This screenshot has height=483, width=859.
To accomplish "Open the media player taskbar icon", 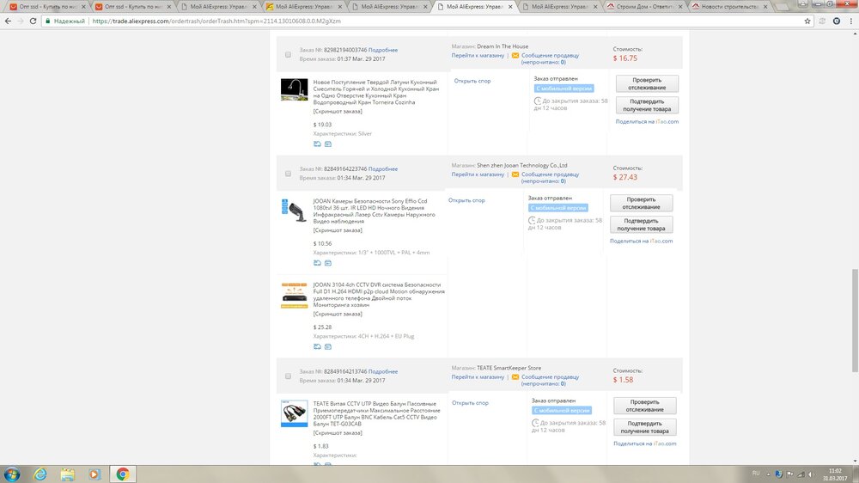I will coord(94,474).
